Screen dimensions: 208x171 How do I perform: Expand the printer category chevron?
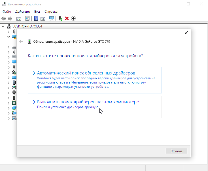[x=9, y=88]
